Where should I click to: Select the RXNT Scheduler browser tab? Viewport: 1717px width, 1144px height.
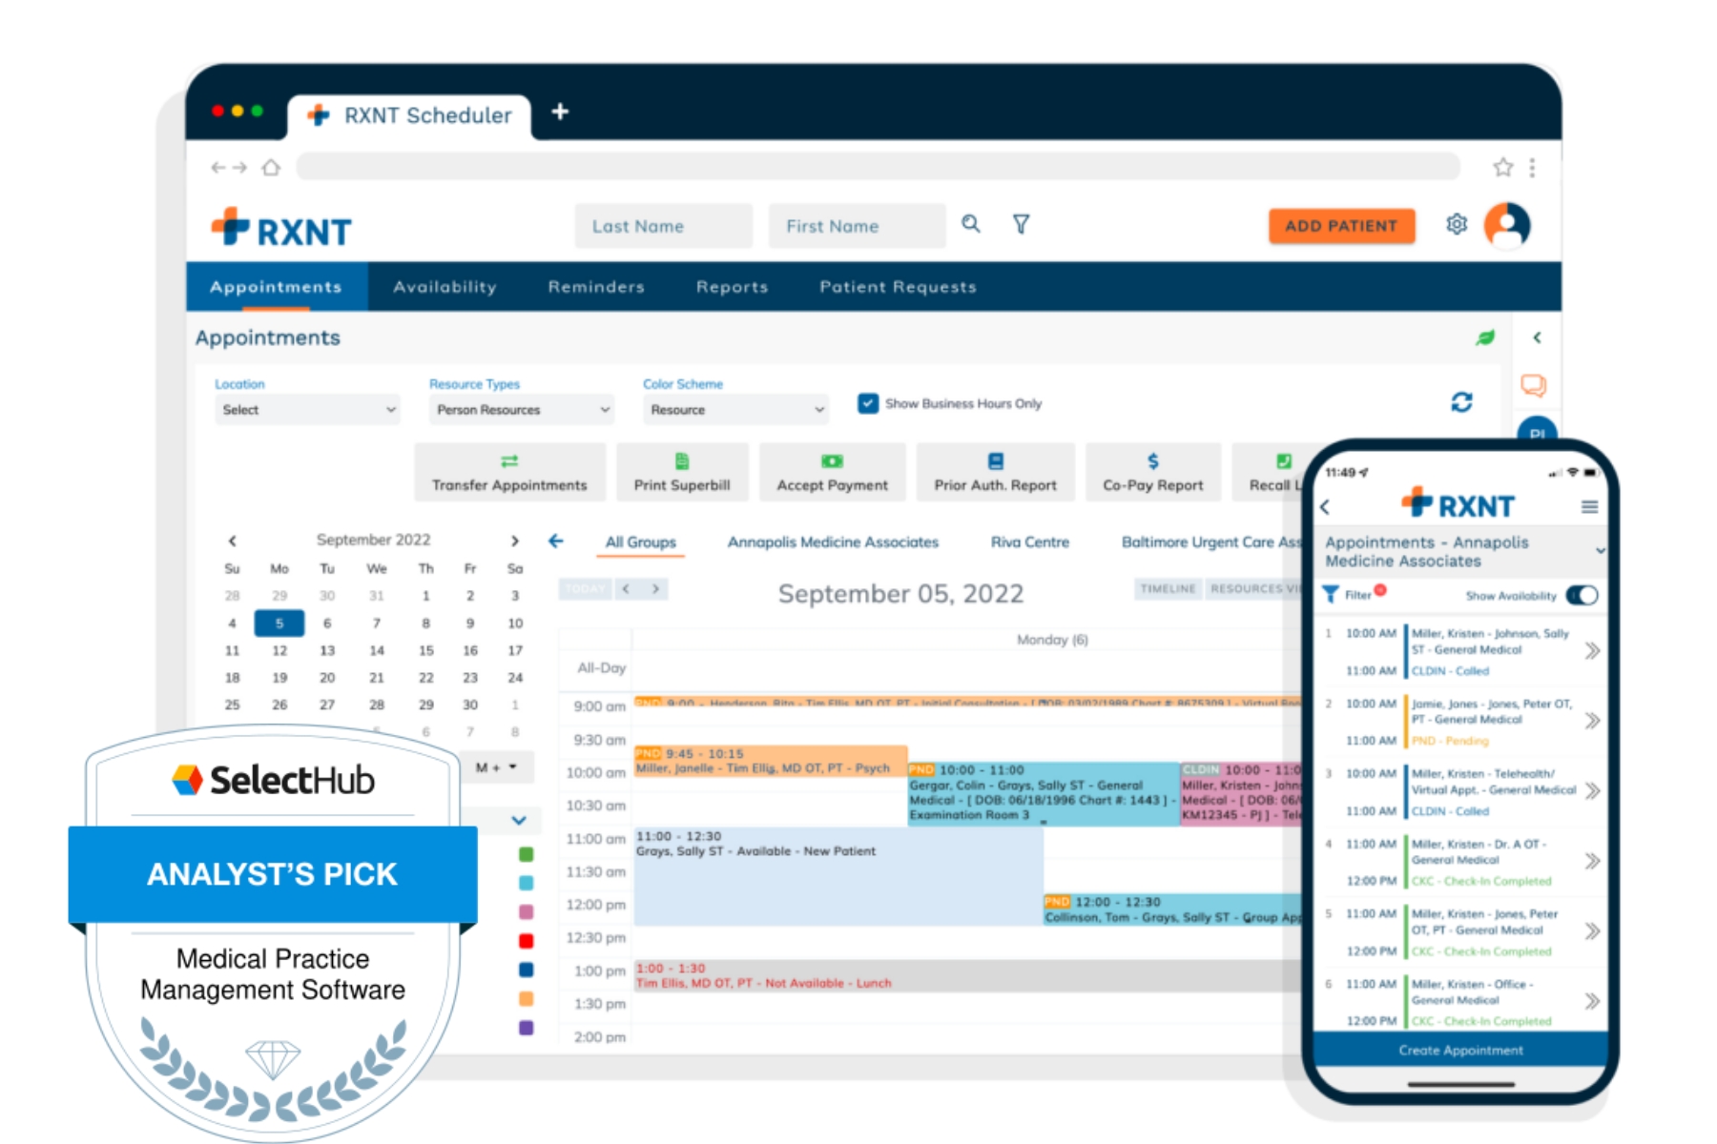pos(410,115)
